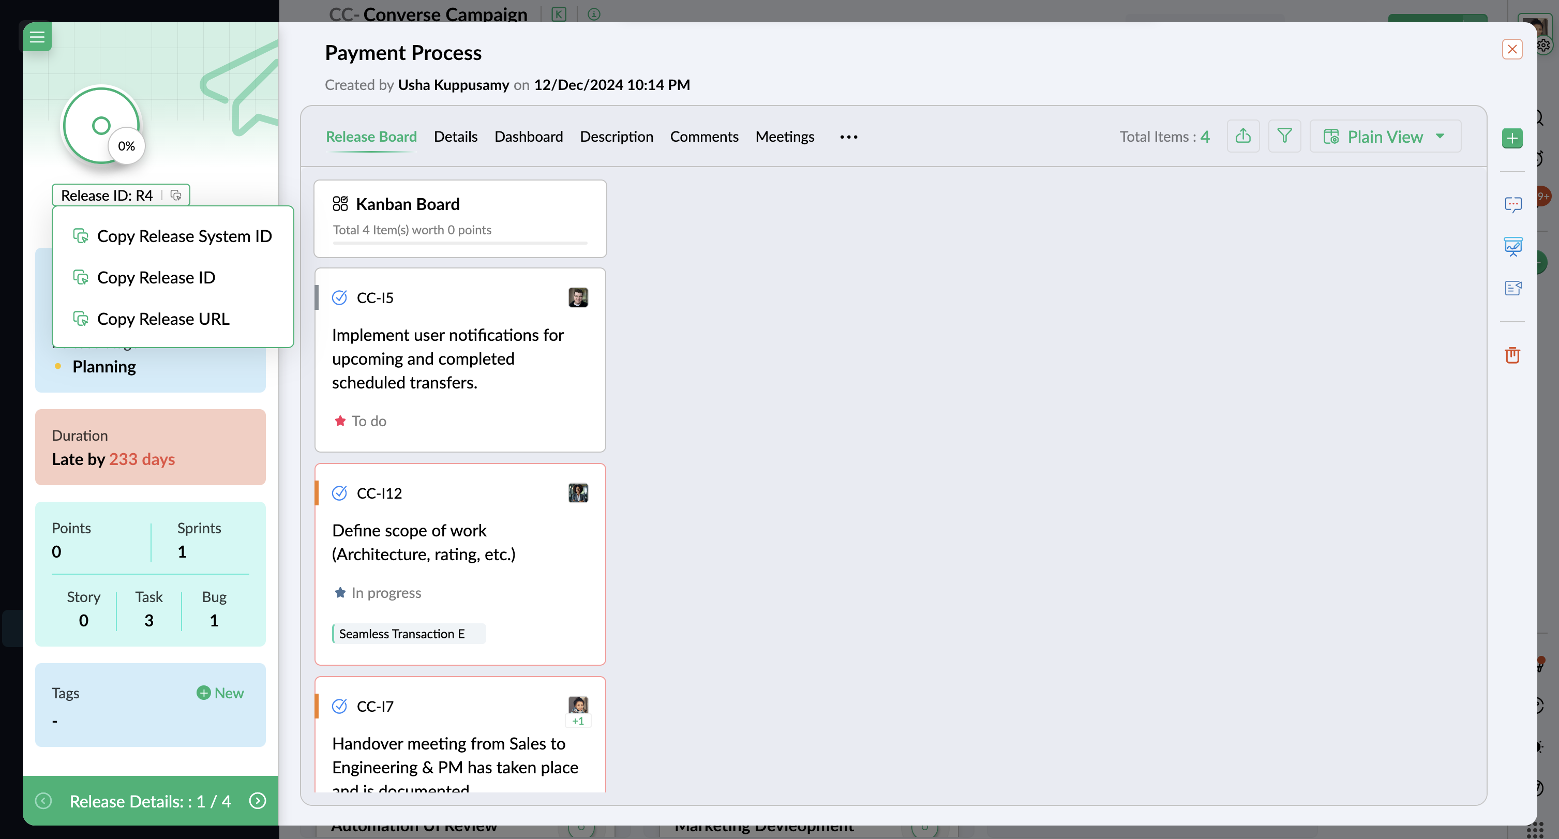Viewport: 1559px width, 839px height.
Task: Open the chat comment icon in sidebar
Action: click(x=1512, y=205)
